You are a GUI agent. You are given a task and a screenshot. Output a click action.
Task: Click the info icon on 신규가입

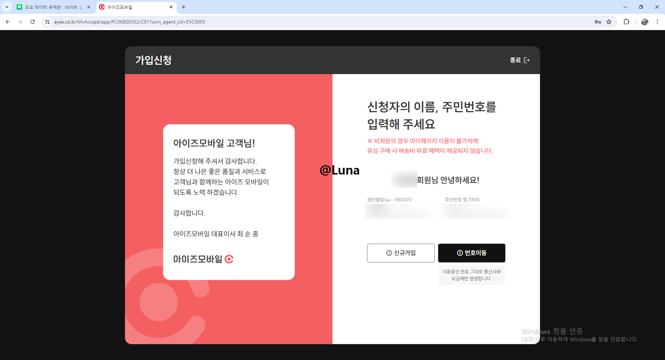(x=389, y=253)
